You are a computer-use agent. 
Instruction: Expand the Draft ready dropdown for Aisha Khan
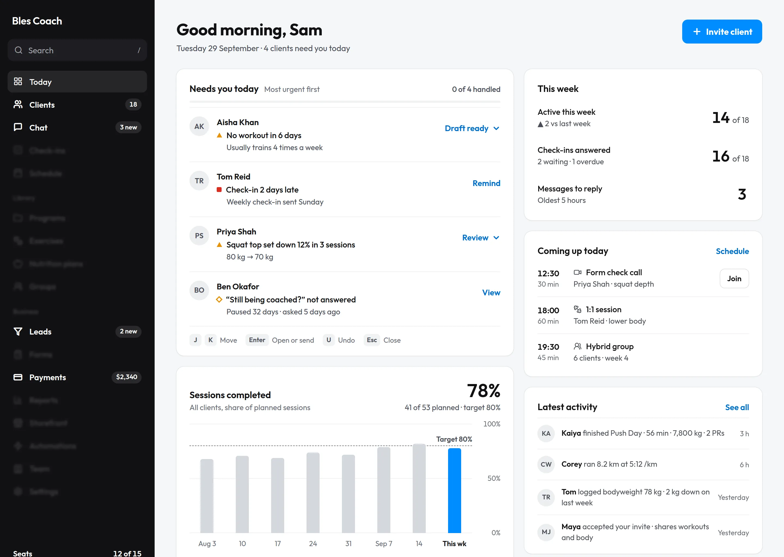(x=472, y=128)
